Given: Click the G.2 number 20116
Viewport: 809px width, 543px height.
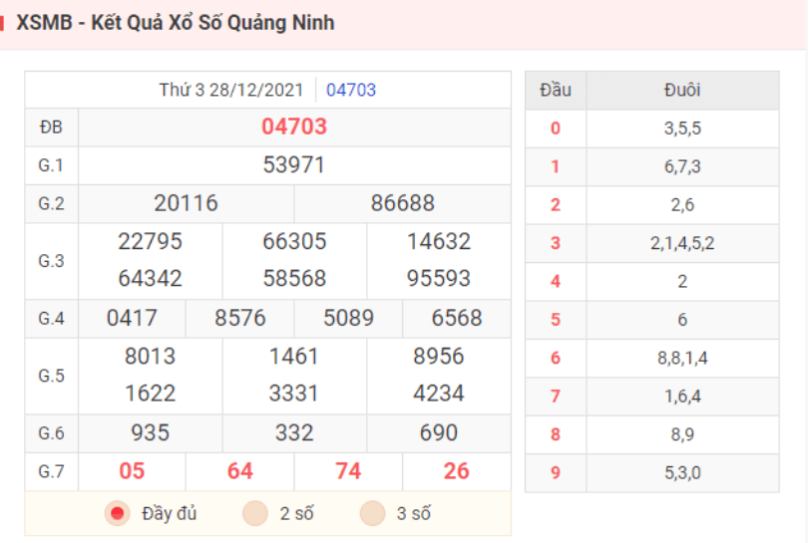Looking at the screenshot, I should coord(186,203).
